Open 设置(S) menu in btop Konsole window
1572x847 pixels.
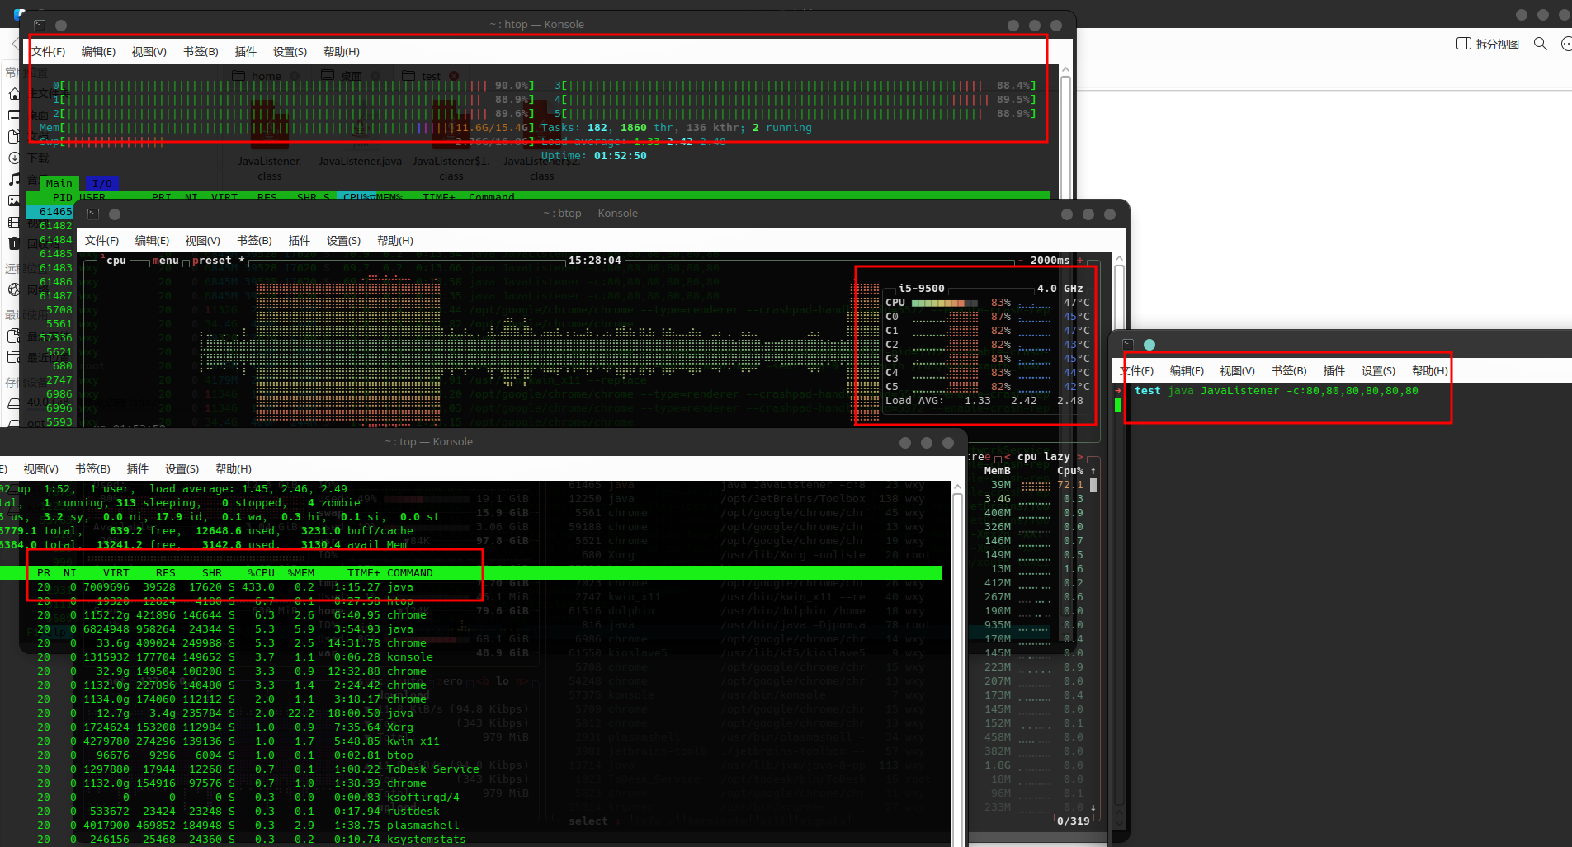click(343, 241)
